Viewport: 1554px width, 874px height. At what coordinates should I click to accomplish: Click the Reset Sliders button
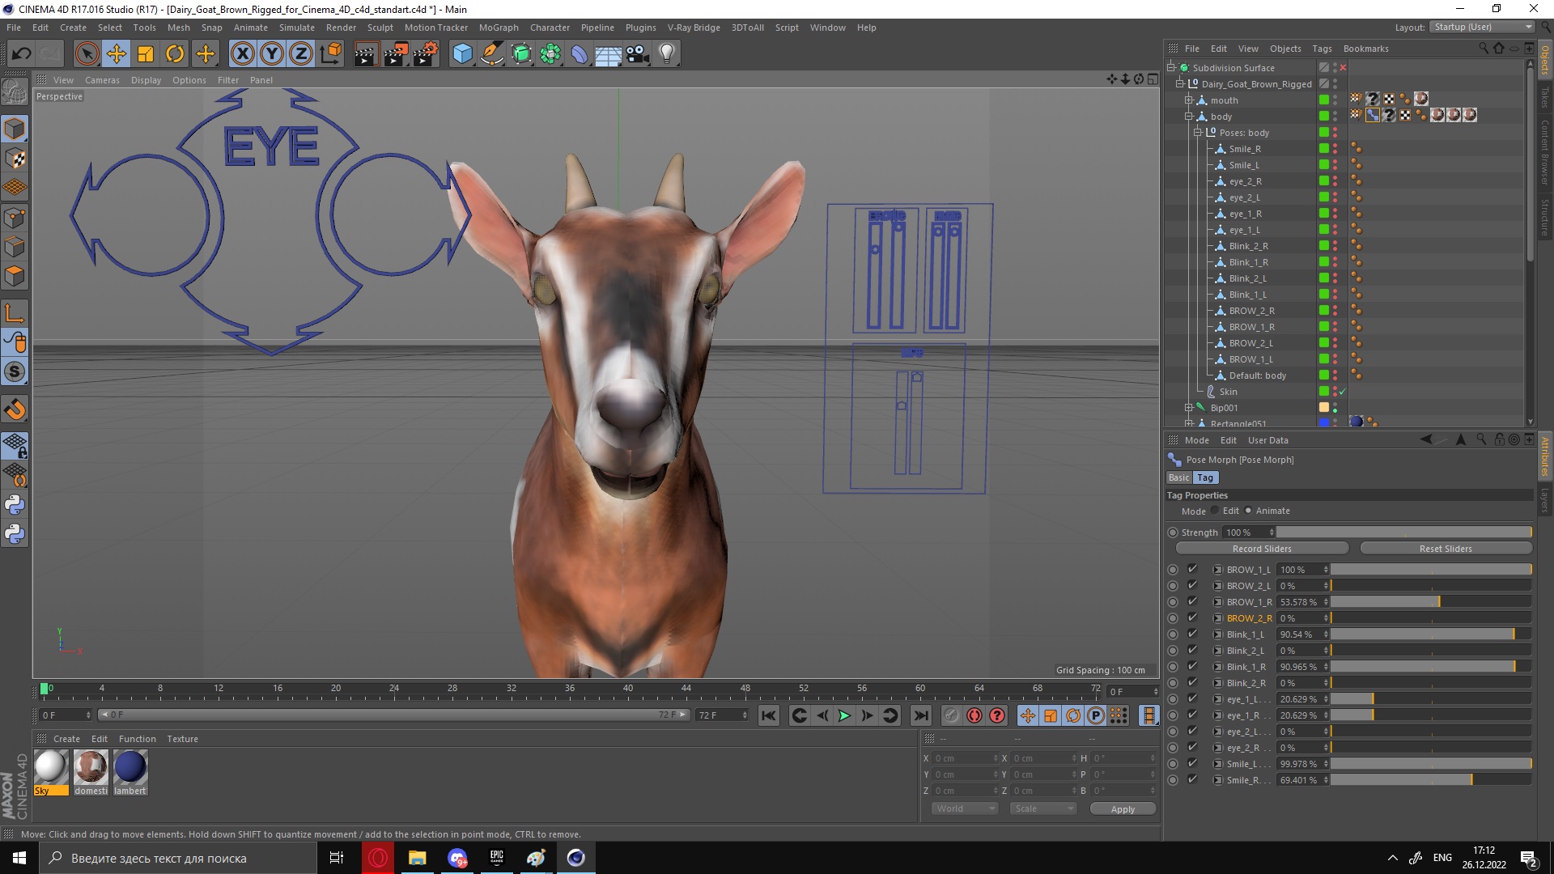pyautogui.click(x=1445, y=547)
